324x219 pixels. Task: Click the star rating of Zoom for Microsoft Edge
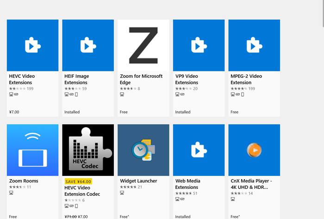[128, 88]
